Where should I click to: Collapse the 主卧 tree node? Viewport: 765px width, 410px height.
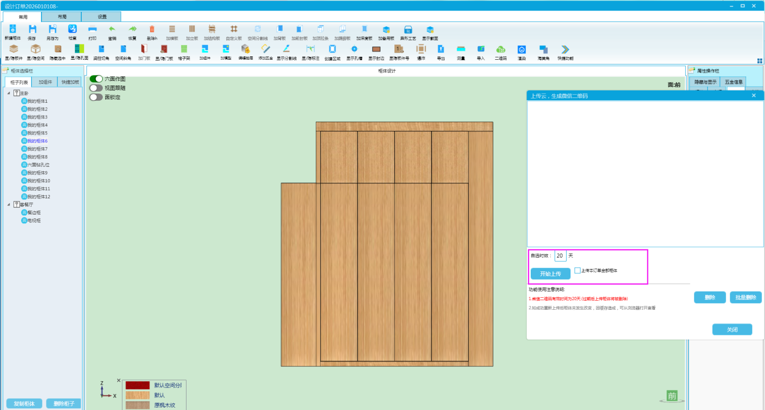coord(9,93)
